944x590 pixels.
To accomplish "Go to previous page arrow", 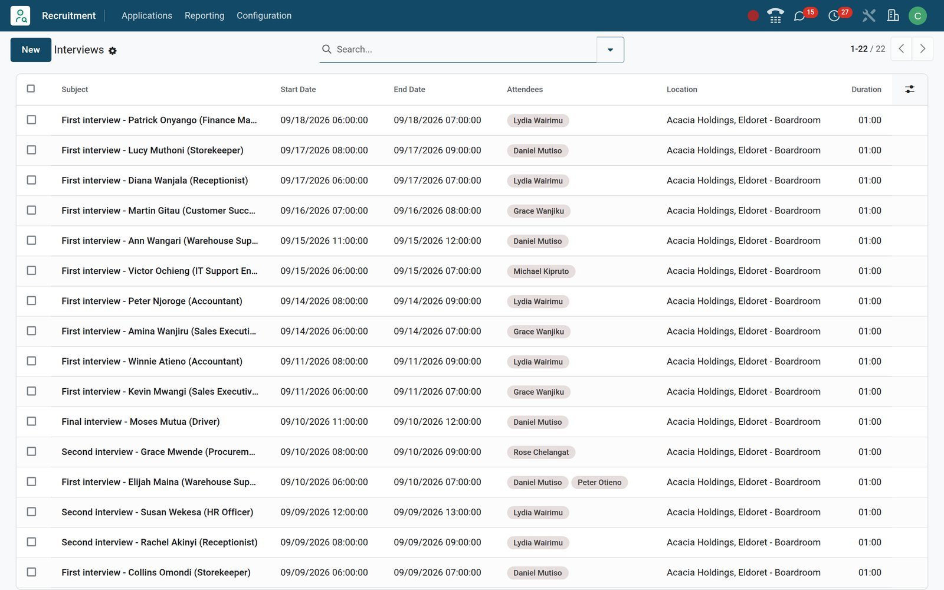I will click(x=902, y=49).
